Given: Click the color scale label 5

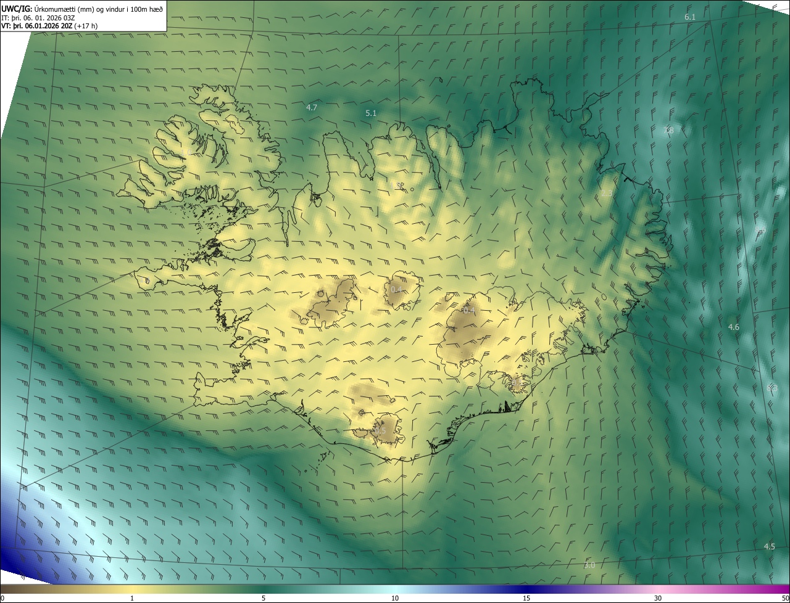Looking at the screenshot, I should 264,599.
